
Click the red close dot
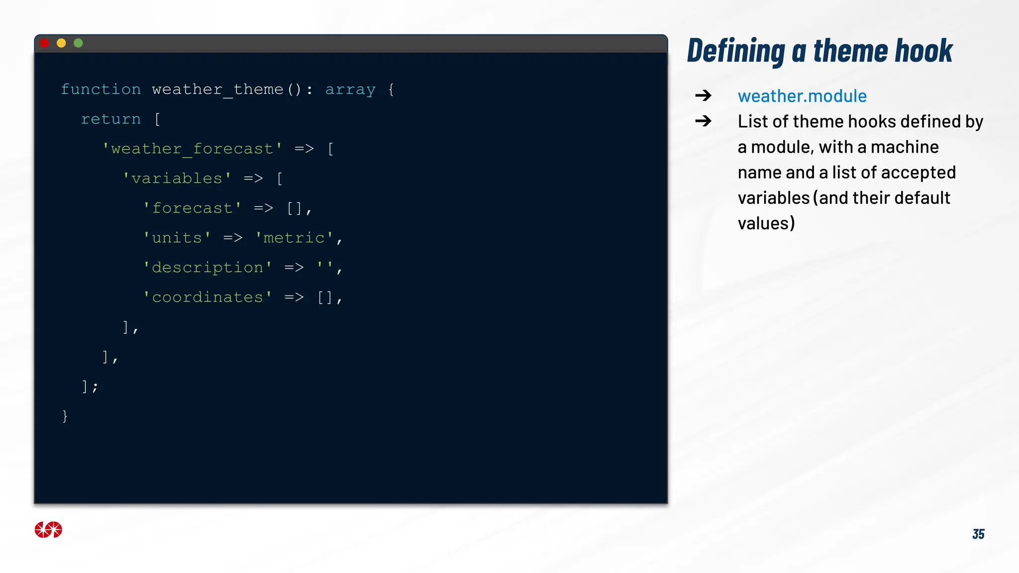(x=44, y=43)
